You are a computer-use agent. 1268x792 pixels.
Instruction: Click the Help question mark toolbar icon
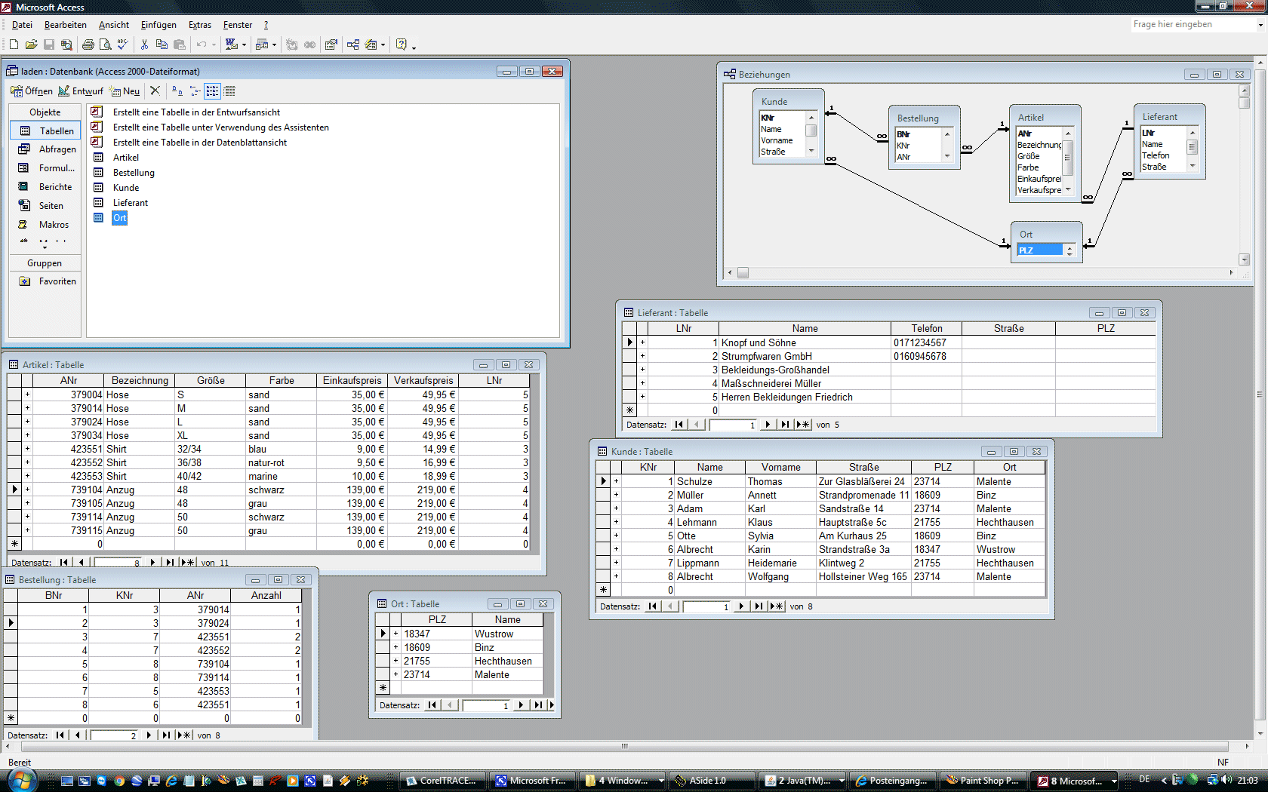click(x=402, y=45)
